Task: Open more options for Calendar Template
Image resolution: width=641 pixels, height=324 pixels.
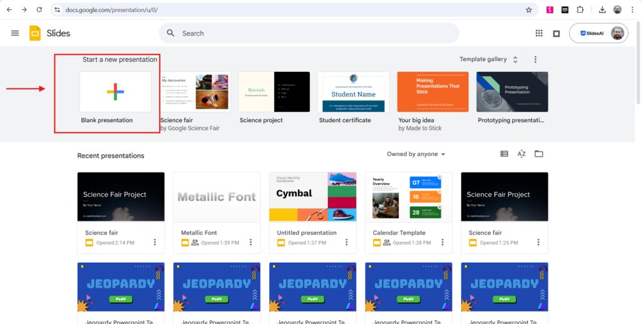Action: pos(443,242)
